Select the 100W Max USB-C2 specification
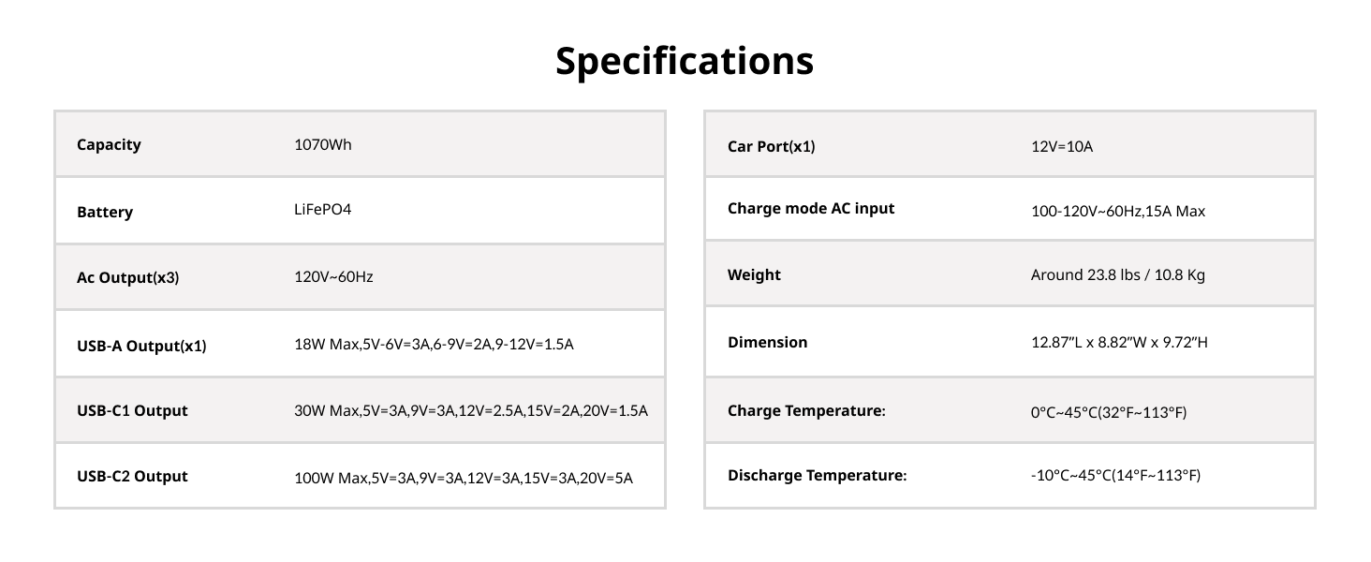1371x562 pixels. (464, 479)
